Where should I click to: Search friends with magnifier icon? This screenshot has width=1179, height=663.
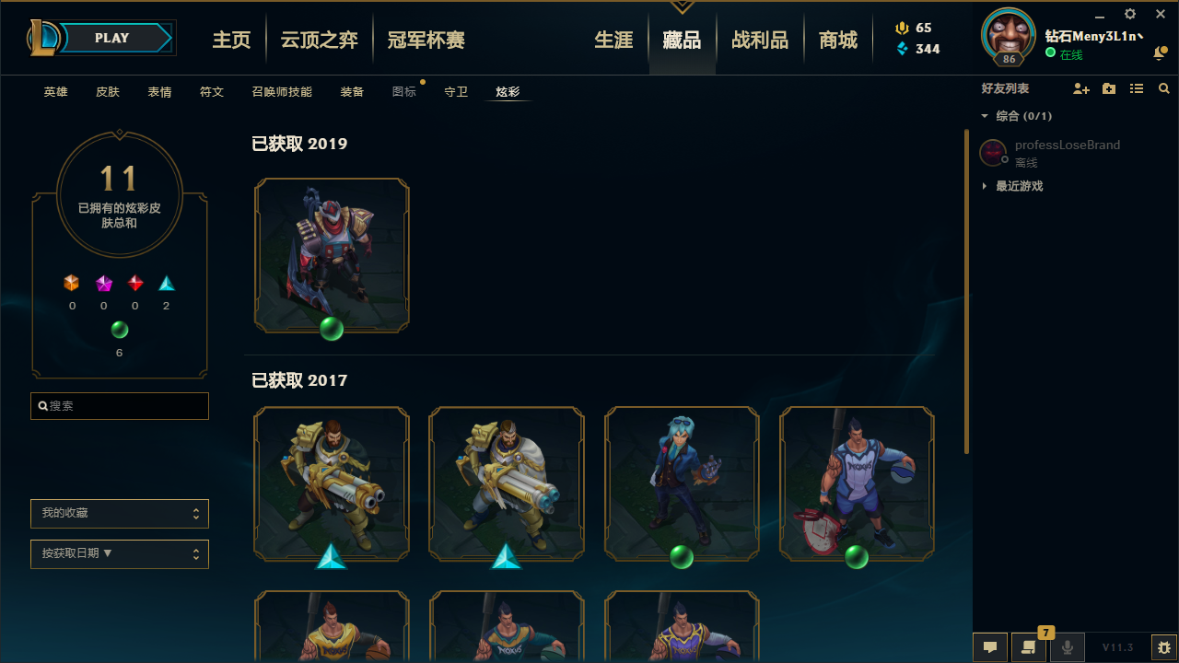coord(1164,88)
